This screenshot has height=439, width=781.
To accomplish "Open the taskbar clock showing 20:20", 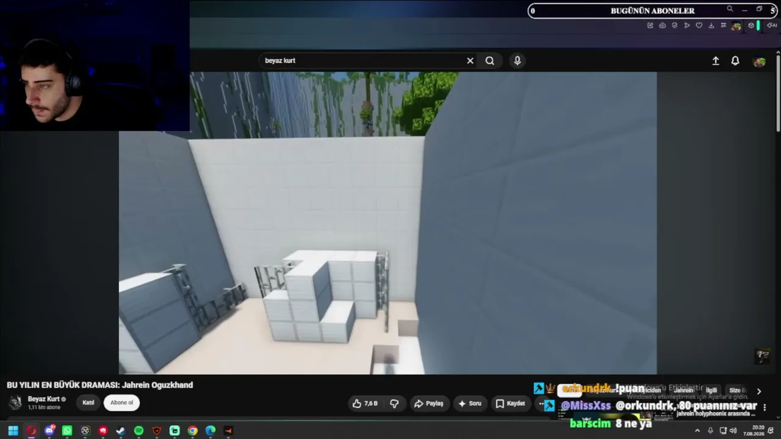I will 754,430.
